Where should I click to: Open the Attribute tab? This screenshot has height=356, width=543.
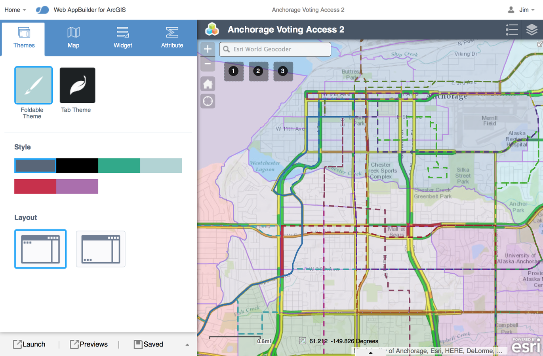pos(172,38)
